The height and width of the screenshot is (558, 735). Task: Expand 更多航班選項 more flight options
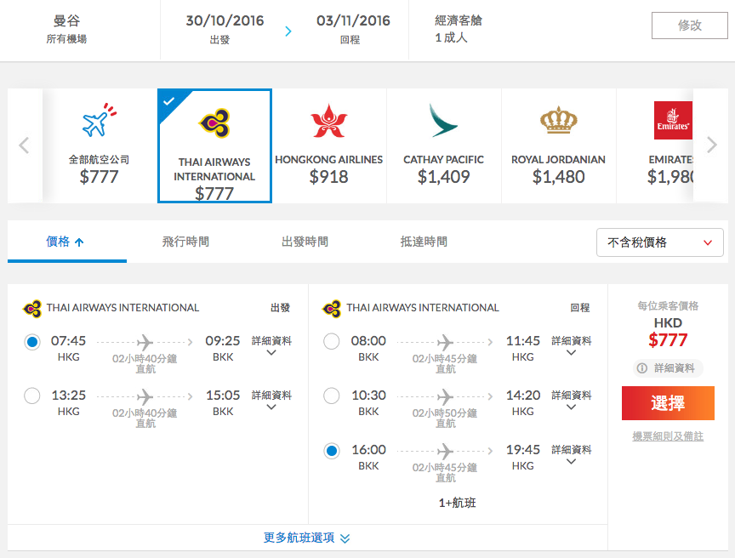click(307, 538)
